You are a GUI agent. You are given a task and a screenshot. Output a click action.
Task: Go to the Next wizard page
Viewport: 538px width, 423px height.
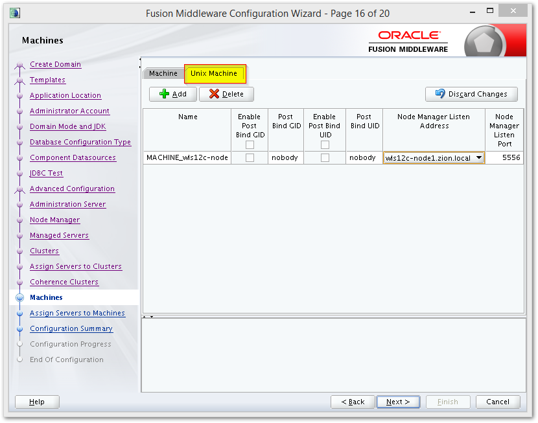click(398, 402)
